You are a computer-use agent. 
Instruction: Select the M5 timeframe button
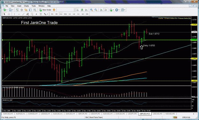[x=56, y=14]
